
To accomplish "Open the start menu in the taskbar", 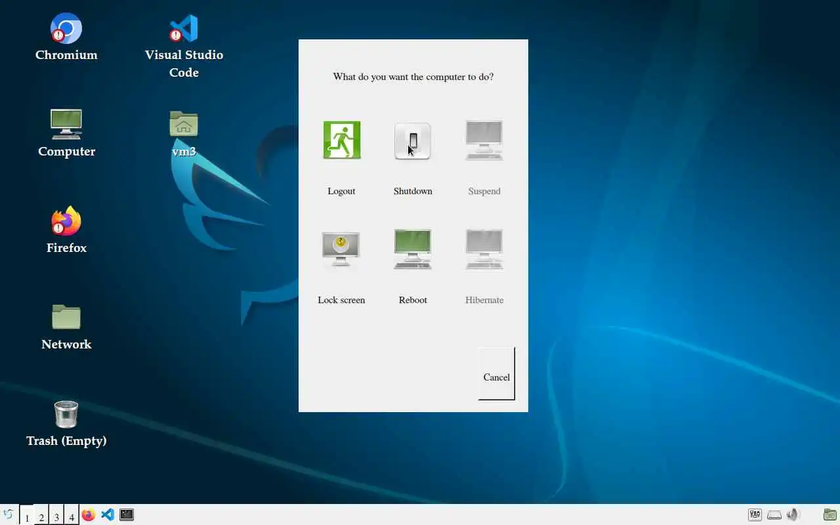I will click(x=9, y=515).
